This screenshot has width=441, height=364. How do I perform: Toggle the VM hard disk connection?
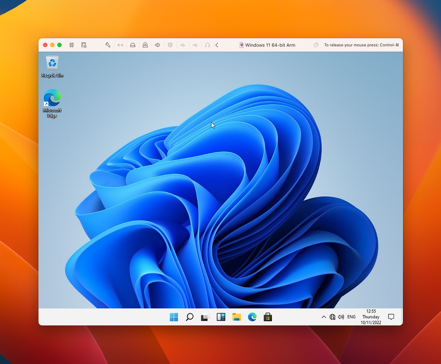[133, 45]
